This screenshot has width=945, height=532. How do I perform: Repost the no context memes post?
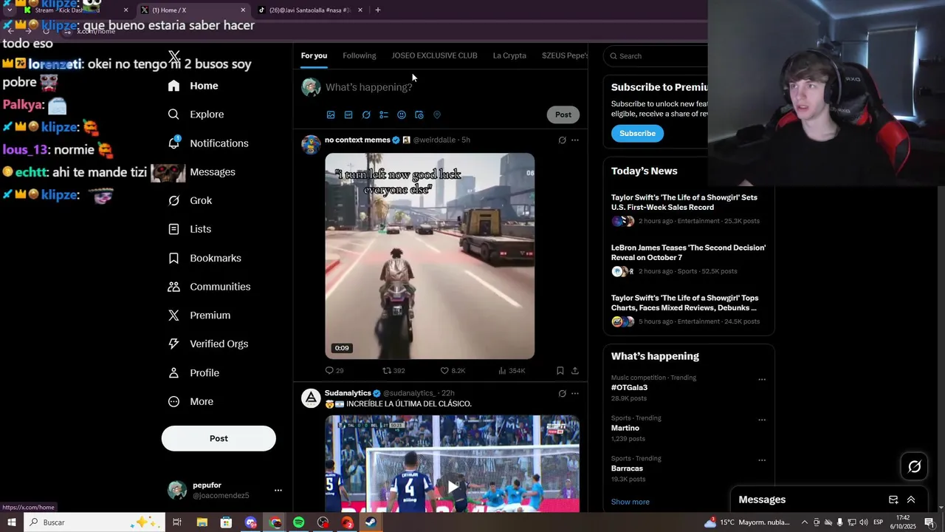coord(387,371)
